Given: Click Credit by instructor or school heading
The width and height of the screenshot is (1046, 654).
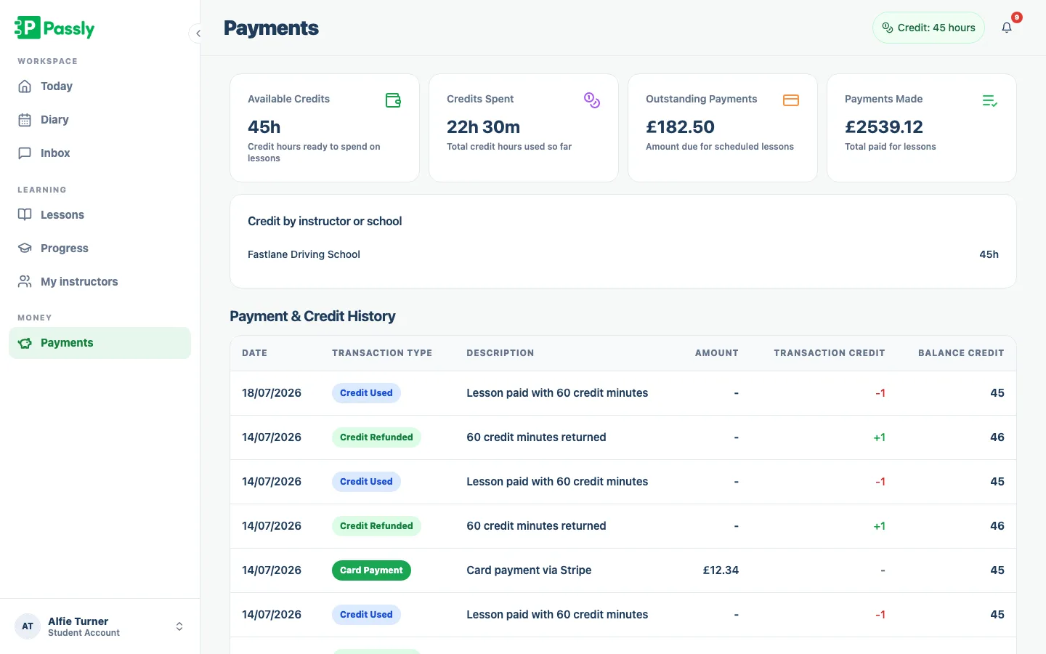Looking at the screenshot, I should click(325, 221).
